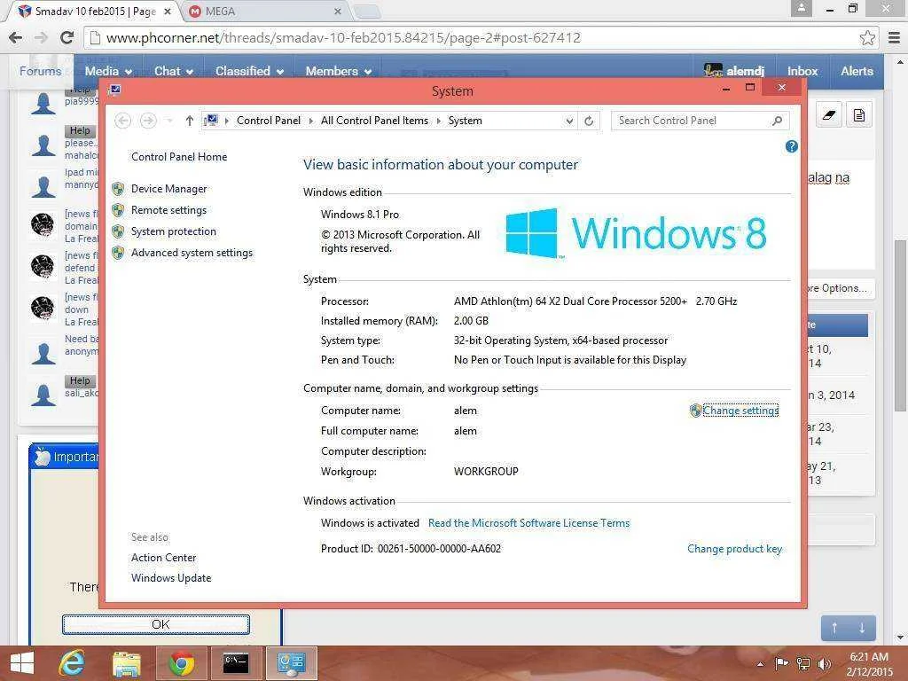Click the System window title icon

(x=114, y=90)
